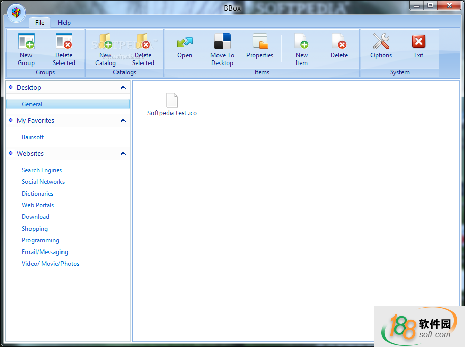Open the BBox application orb menu
Image resolution: width=465 pixels, height=347 pixels.
(x=17, y=13)
